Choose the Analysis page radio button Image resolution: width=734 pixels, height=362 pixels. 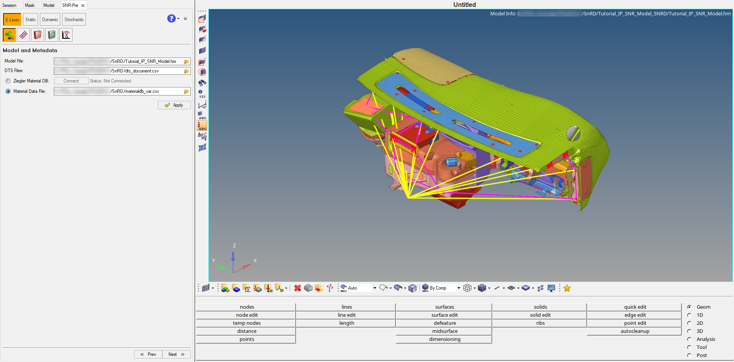[x=689, y=339]
